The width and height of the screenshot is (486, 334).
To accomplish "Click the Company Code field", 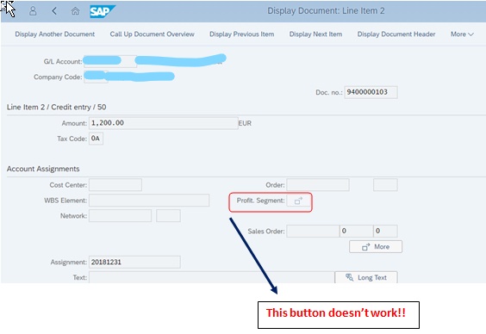I will (96, 77).
